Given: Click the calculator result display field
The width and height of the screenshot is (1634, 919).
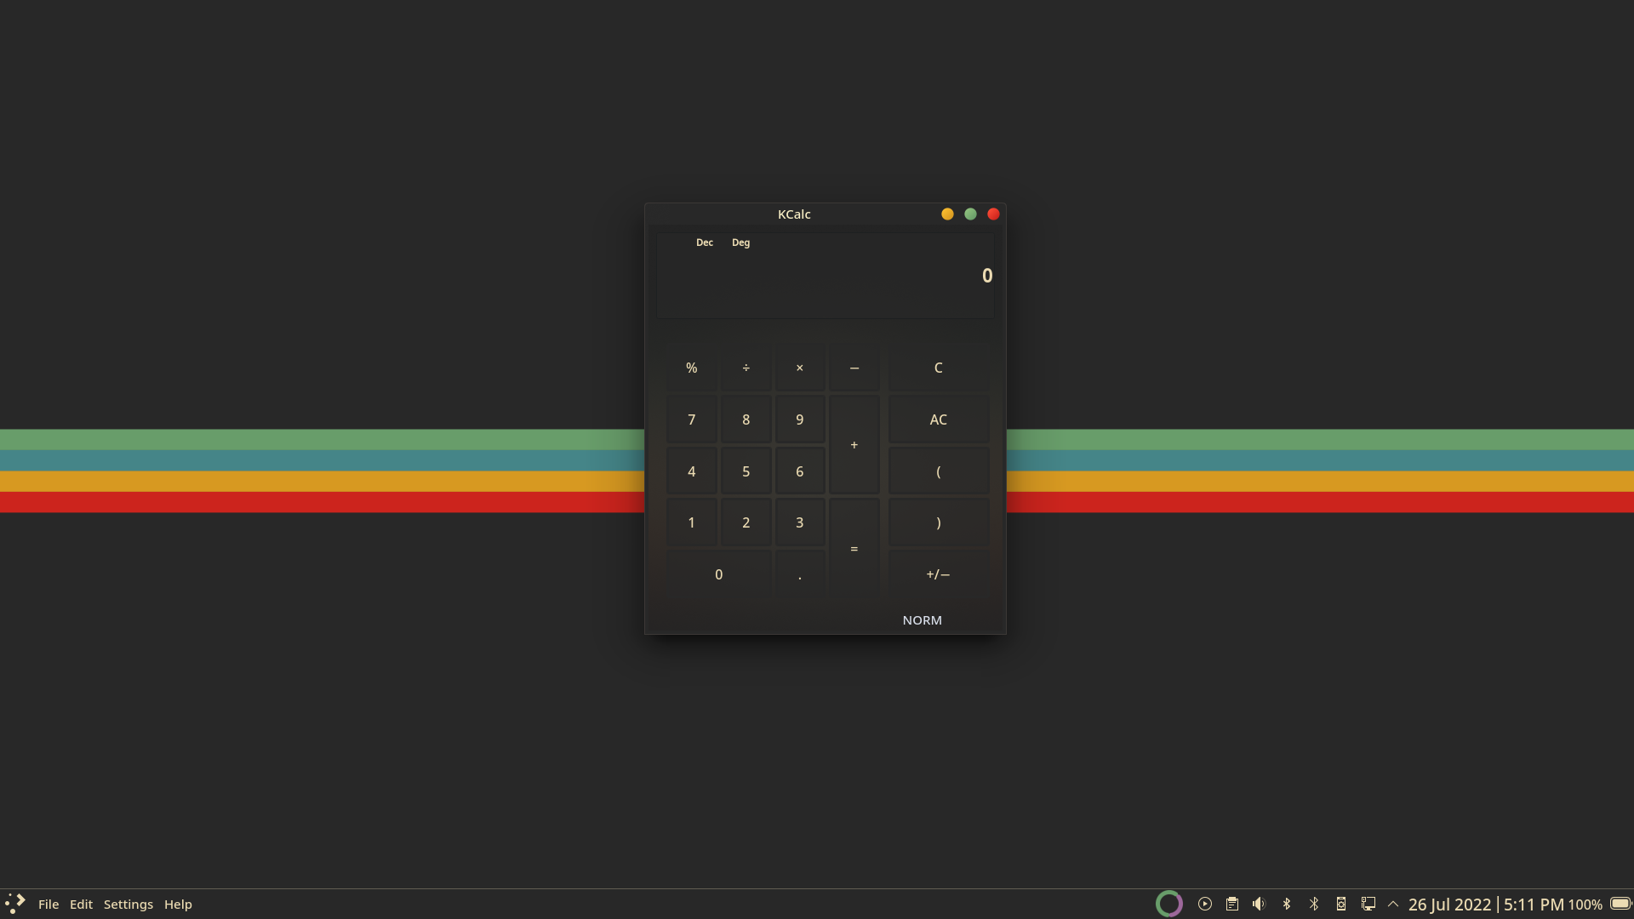Looking at the screenshot, I should pyautogui.click(x=825, y=277).
